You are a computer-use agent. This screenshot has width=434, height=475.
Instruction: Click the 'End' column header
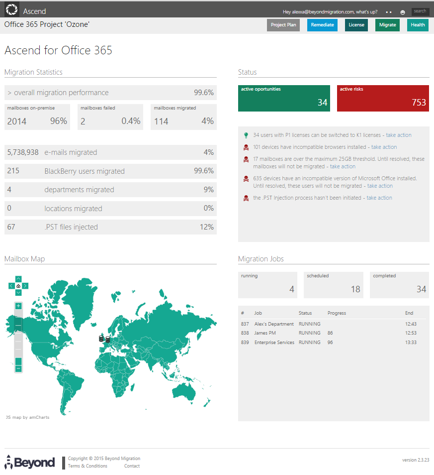point(409,313)
